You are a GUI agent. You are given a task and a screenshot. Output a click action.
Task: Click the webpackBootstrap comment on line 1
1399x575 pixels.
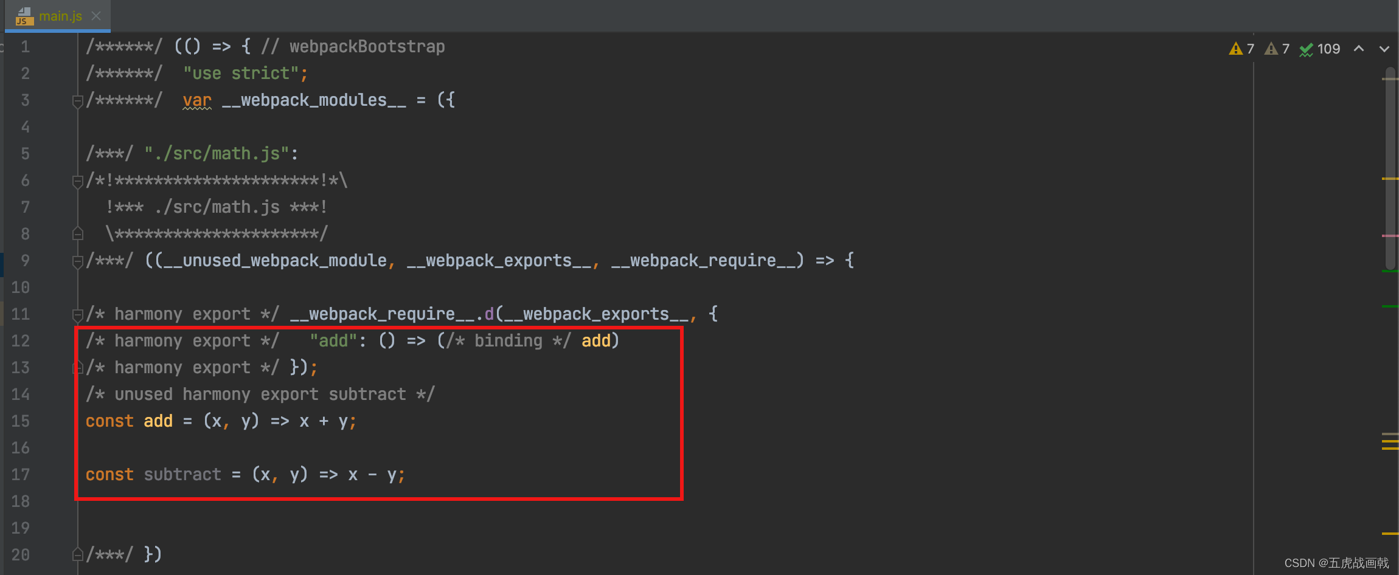(353, 47)
